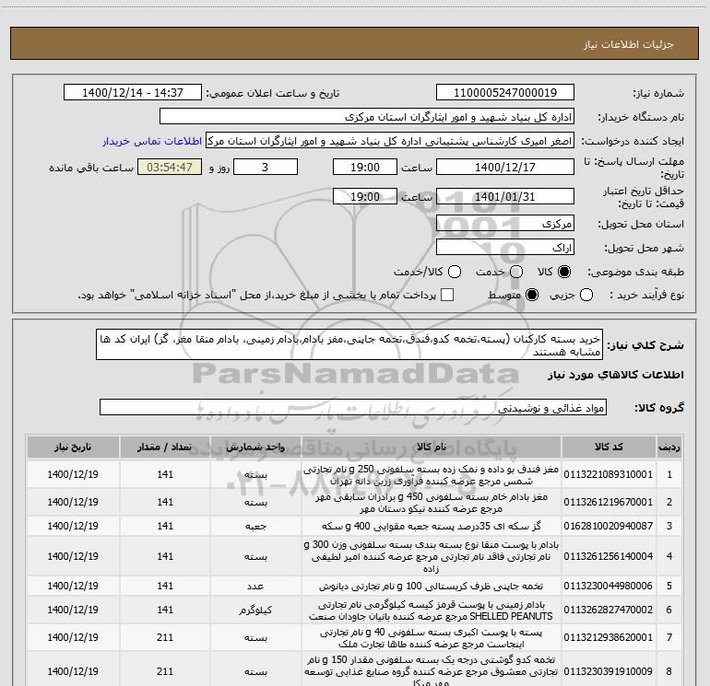Click the response deadline hour 19:00 field
This screenshot has height=686, width=710.
click(x=365, y=167)
